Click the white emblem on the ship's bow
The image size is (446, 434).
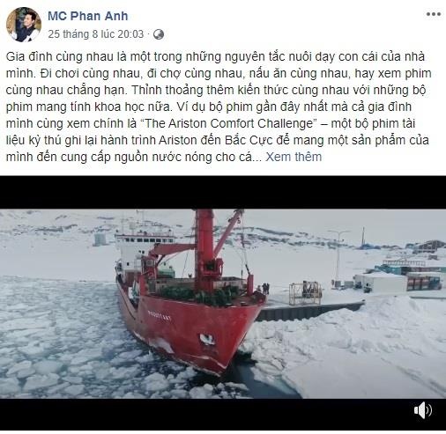208,339
